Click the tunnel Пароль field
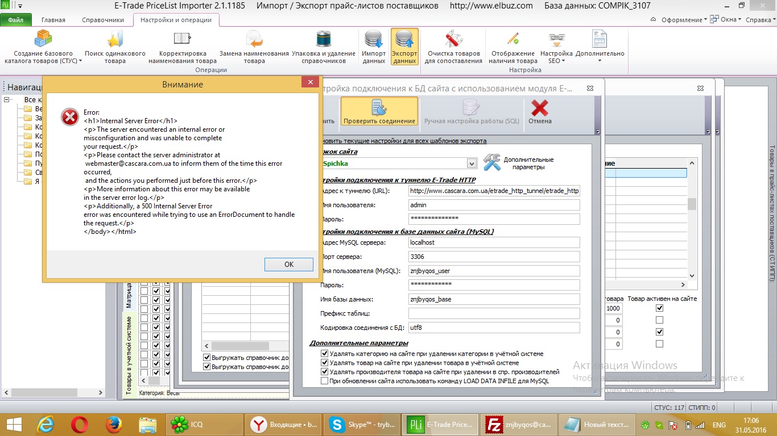 tap(494, 219)
